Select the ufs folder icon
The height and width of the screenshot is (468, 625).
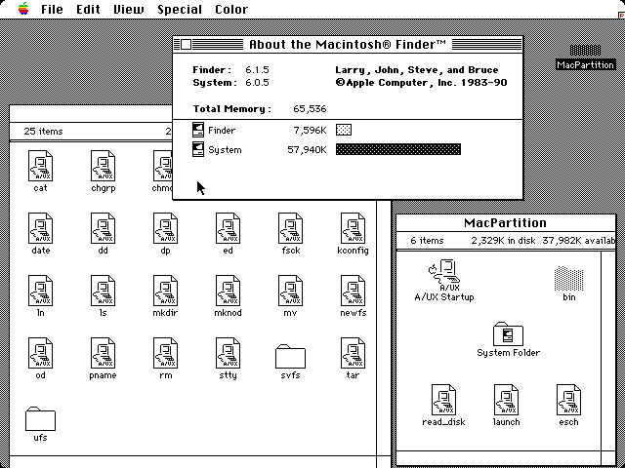[x=40, y=418]
